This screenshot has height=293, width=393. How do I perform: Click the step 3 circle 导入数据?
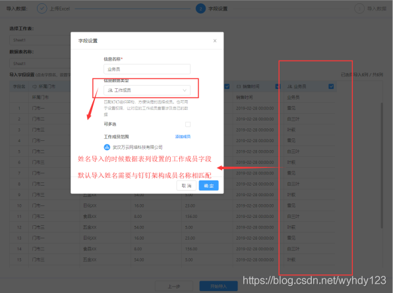click(359, 9)
